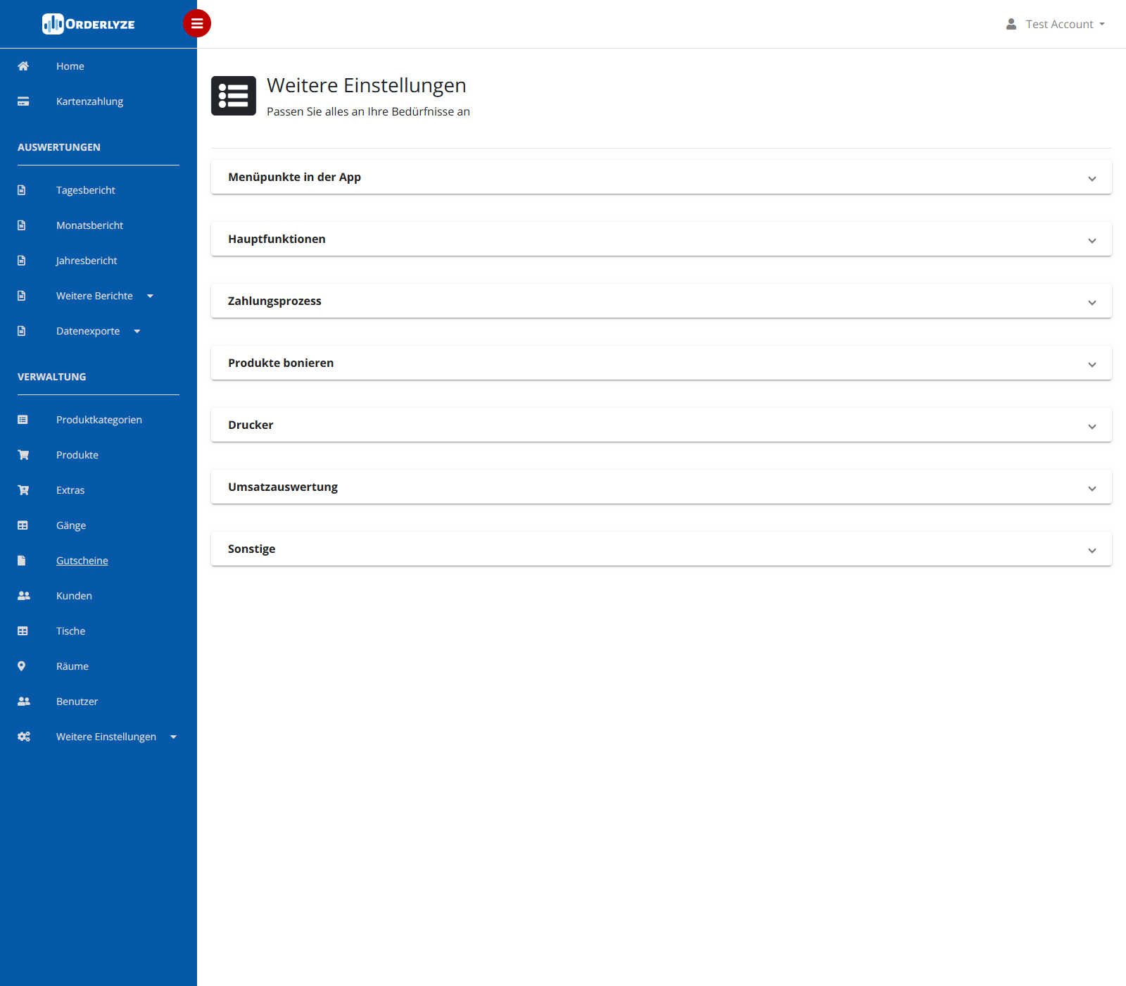The image size is (1126, 986).
Task: Click the Monatsbericht document icon
Action: (22, 225)
